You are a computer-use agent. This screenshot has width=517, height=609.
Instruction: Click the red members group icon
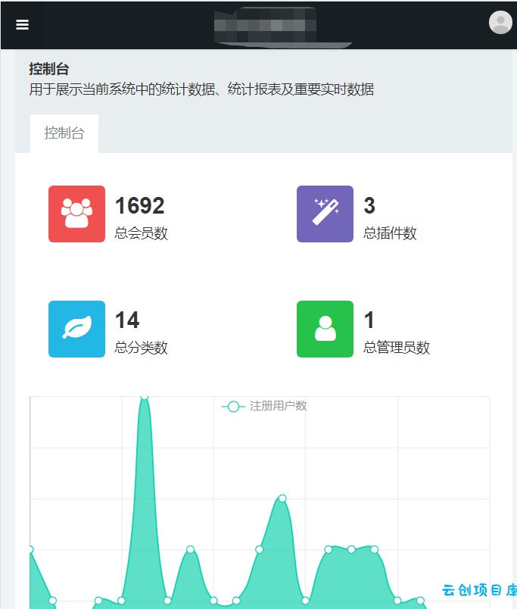(77, 214)
